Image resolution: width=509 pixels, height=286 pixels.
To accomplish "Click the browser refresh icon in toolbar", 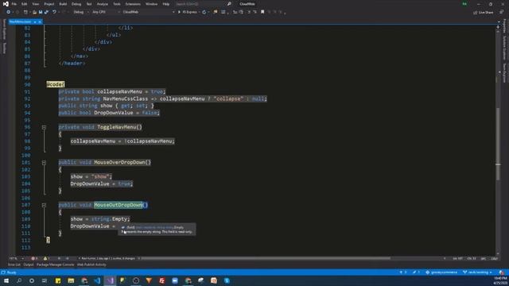I will 204,12.
